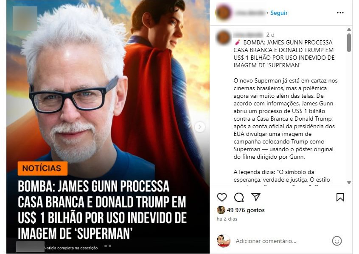Select the carousel pagination dots

click(108, 246)
